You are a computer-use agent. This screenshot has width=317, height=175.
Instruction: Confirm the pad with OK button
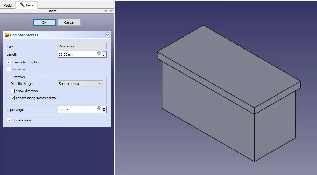click(44, 22)
